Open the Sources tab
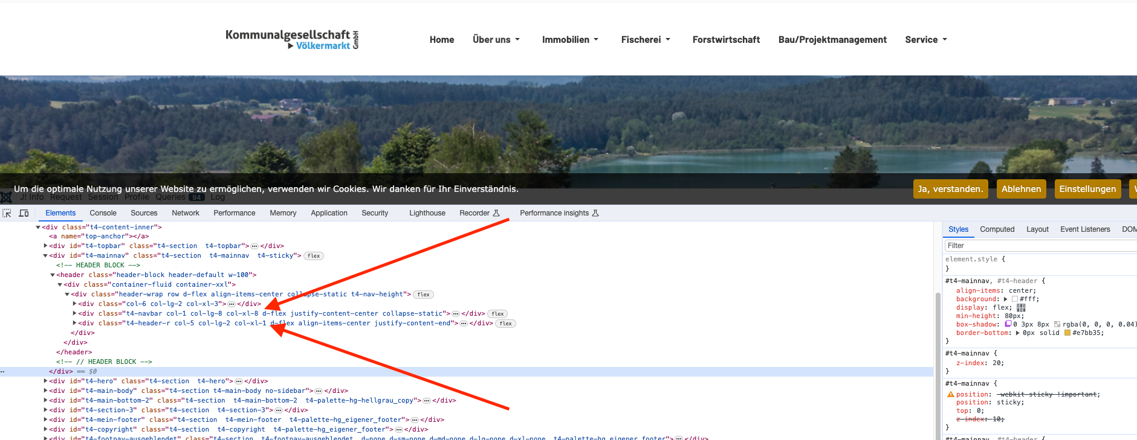Screen dimensions: 1137x440 click(144, 213)
